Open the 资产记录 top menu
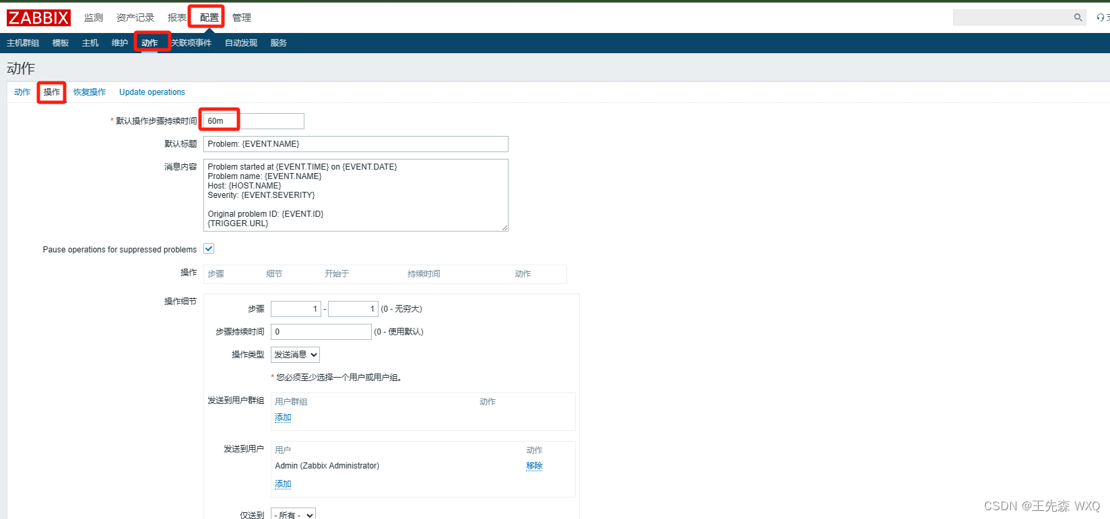Viewport: 1110px width, 519px height. click(x=135, y=18)
